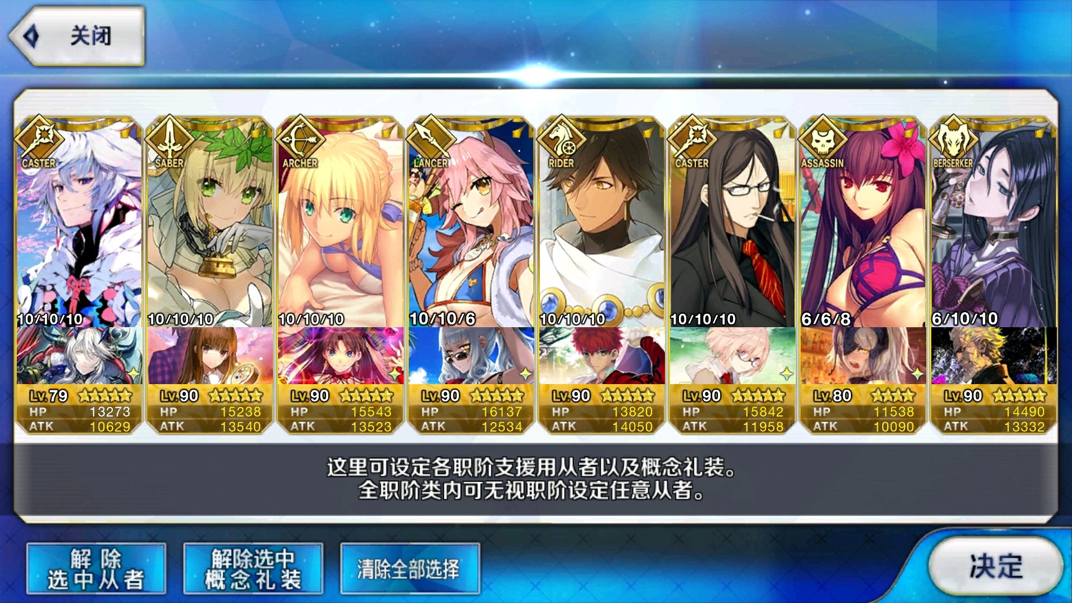Choose the craft essence under Lancer slot
1072x603 pixels.
click(471, 356)
